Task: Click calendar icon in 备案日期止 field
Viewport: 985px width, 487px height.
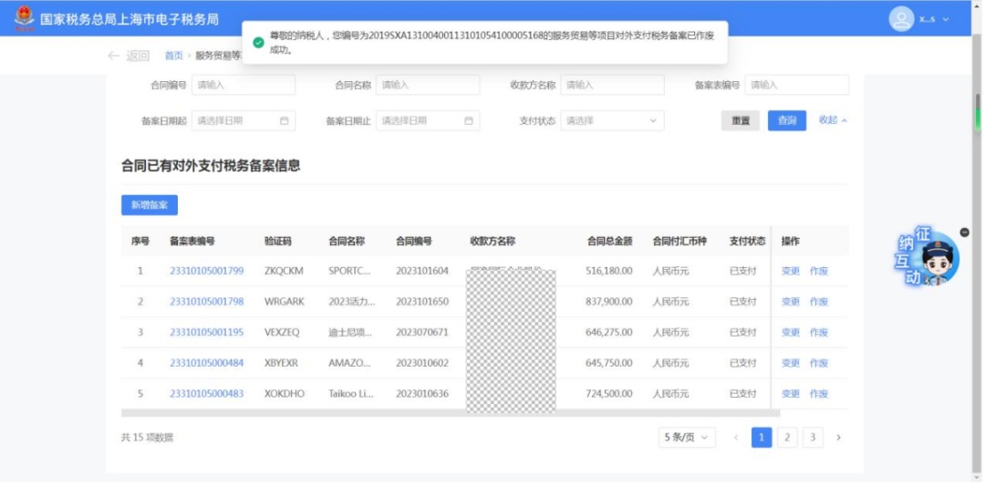Action: (469, 120)
